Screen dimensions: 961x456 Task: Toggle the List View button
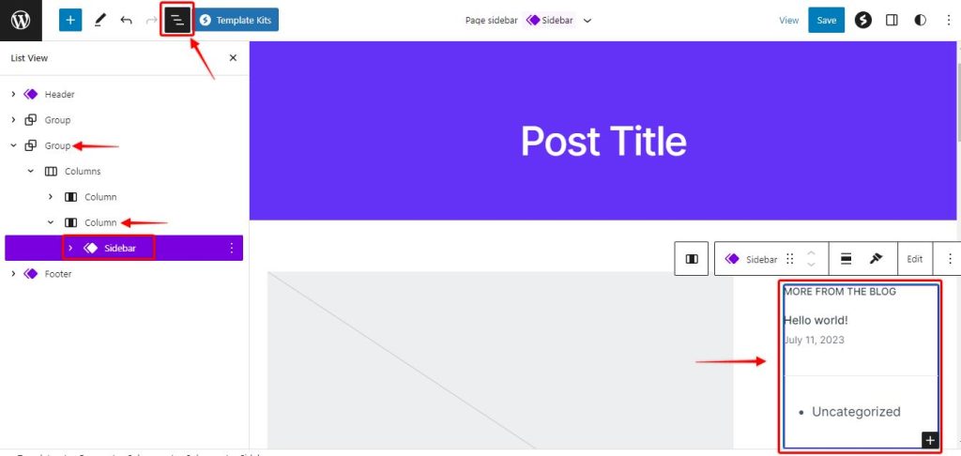point(176,20)
